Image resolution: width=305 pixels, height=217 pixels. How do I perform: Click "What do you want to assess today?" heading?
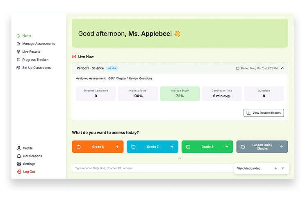tap(105, 133)
